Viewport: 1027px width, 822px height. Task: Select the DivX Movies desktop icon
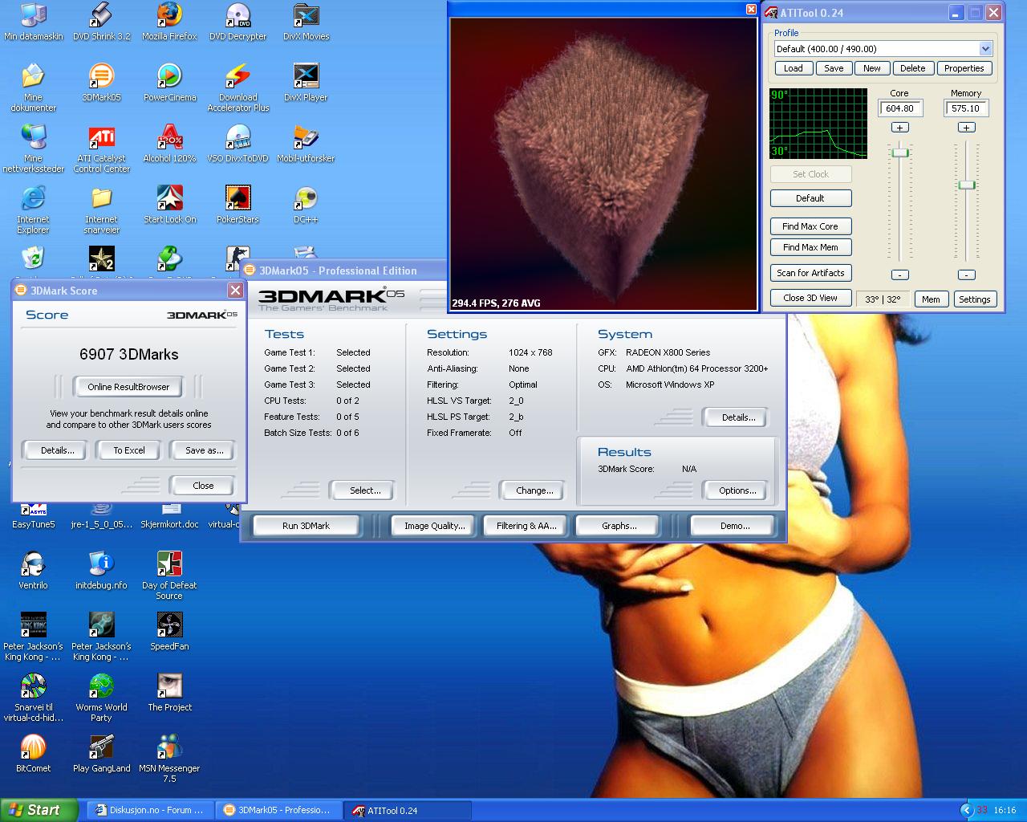pos(306,22)
